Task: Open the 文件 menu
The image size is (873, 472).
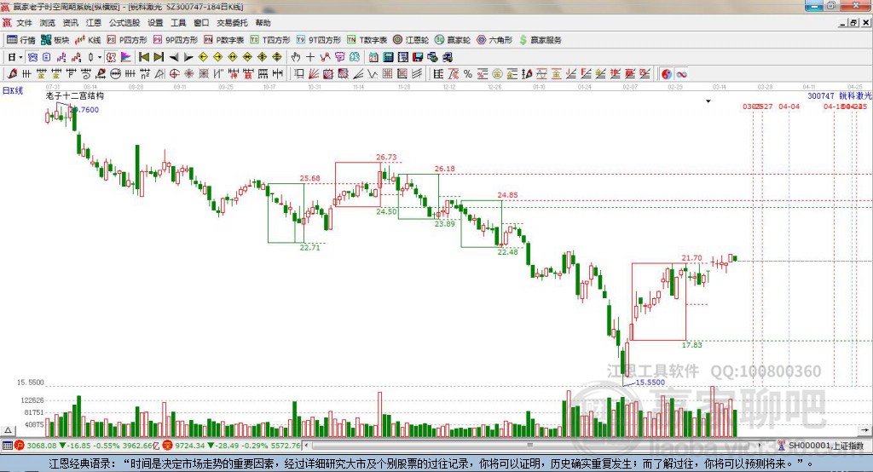Action: (24, 23)
